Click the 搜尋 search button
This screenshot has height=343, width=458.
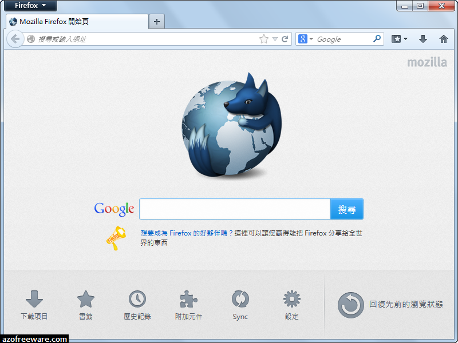347,209
